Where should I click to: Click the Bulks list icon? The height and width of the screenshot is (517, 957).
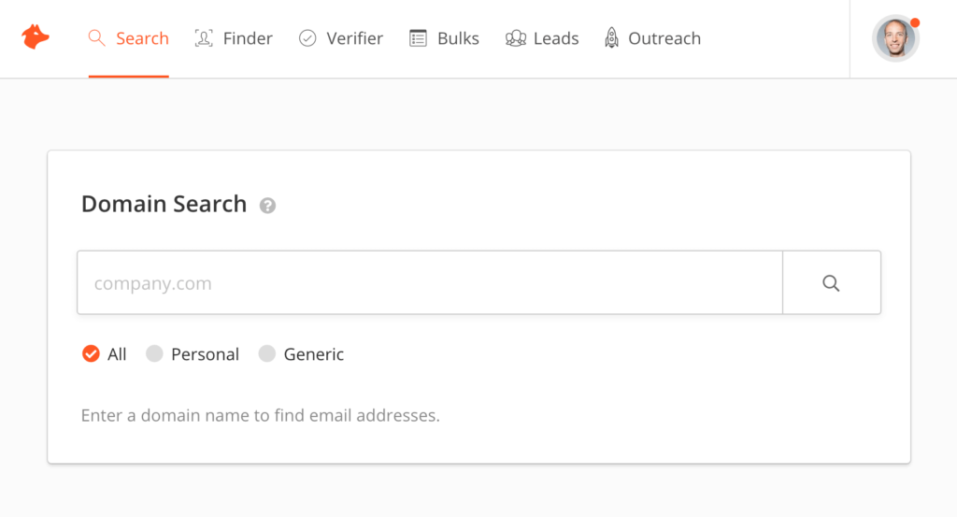(418, 38)
